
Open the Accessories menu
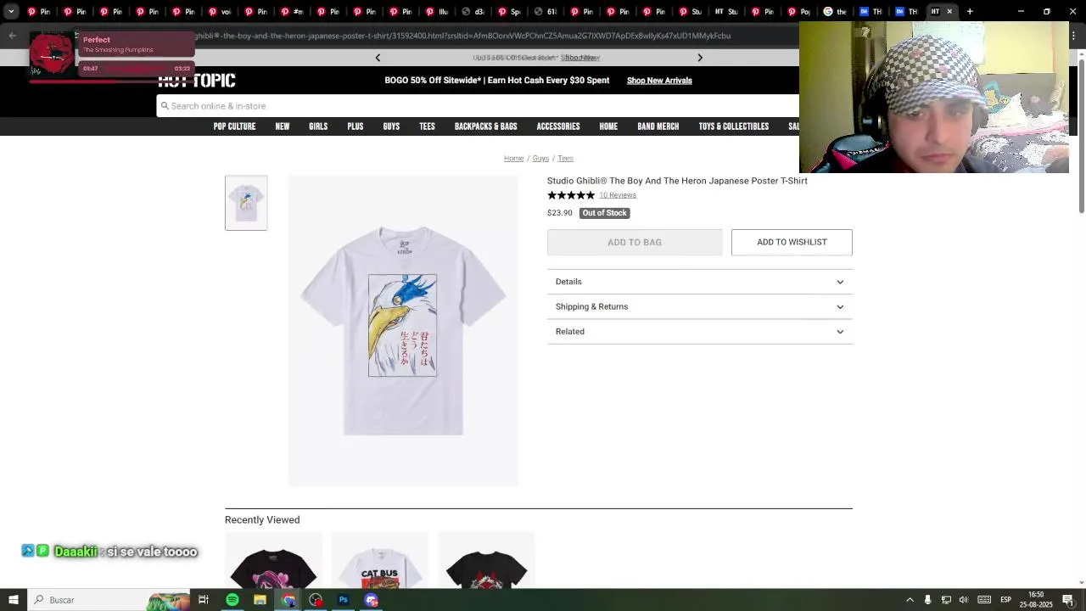[x=558, y=126]
